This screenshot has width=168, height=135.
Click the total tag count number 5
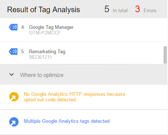(x=107, y=9)
